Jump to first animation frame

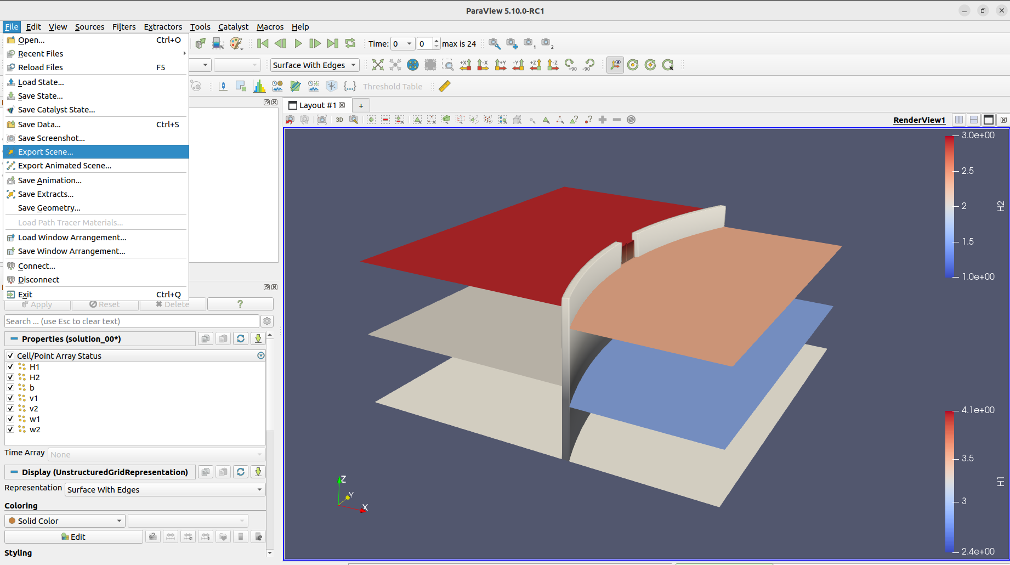point(263,43)
